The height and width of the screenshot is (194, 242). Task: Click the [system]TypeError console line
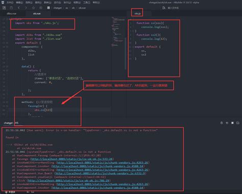tap(58, 152)
